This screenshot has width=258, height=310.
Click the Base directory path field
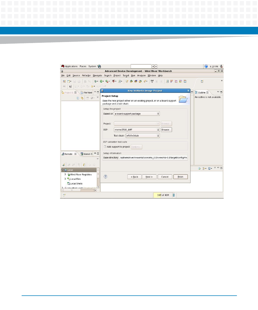154,158
